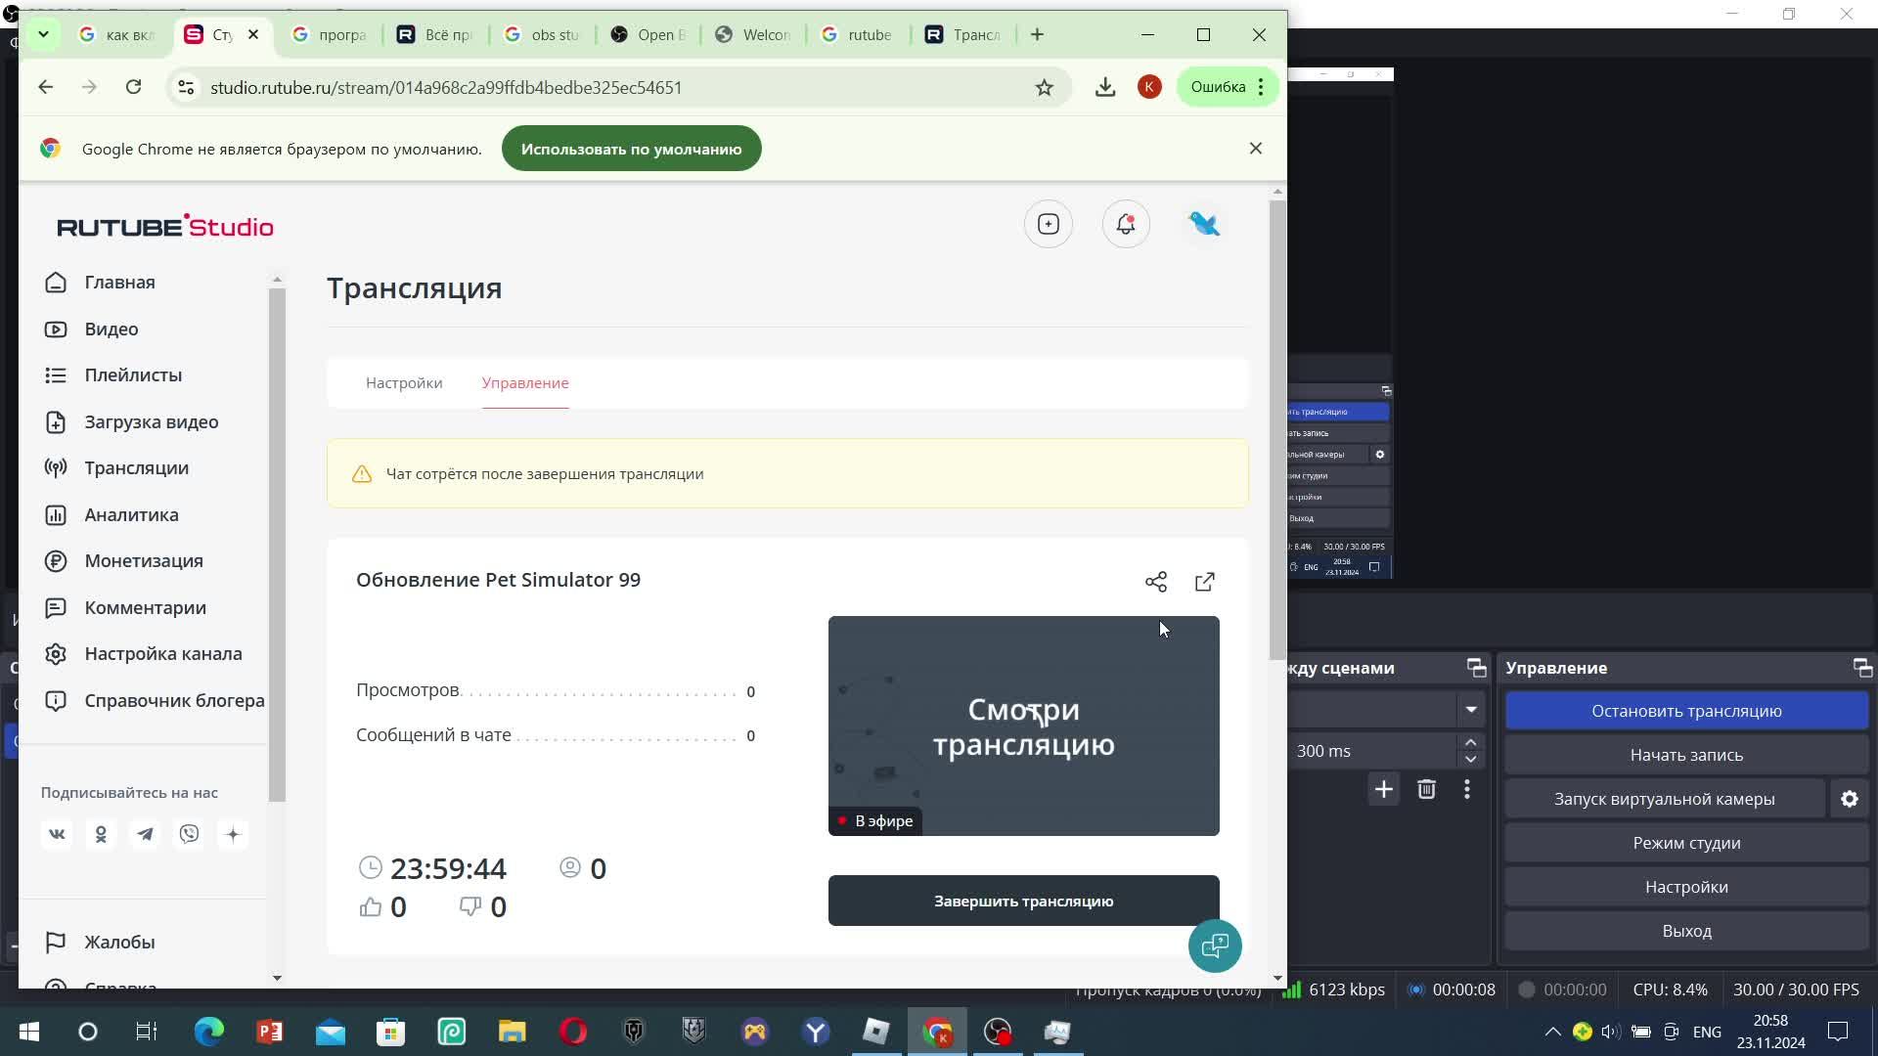The width and height of the screenshot is (1878, 1056).
Task: Open Трансляции in sidebar
Action: tap(116, 468)
